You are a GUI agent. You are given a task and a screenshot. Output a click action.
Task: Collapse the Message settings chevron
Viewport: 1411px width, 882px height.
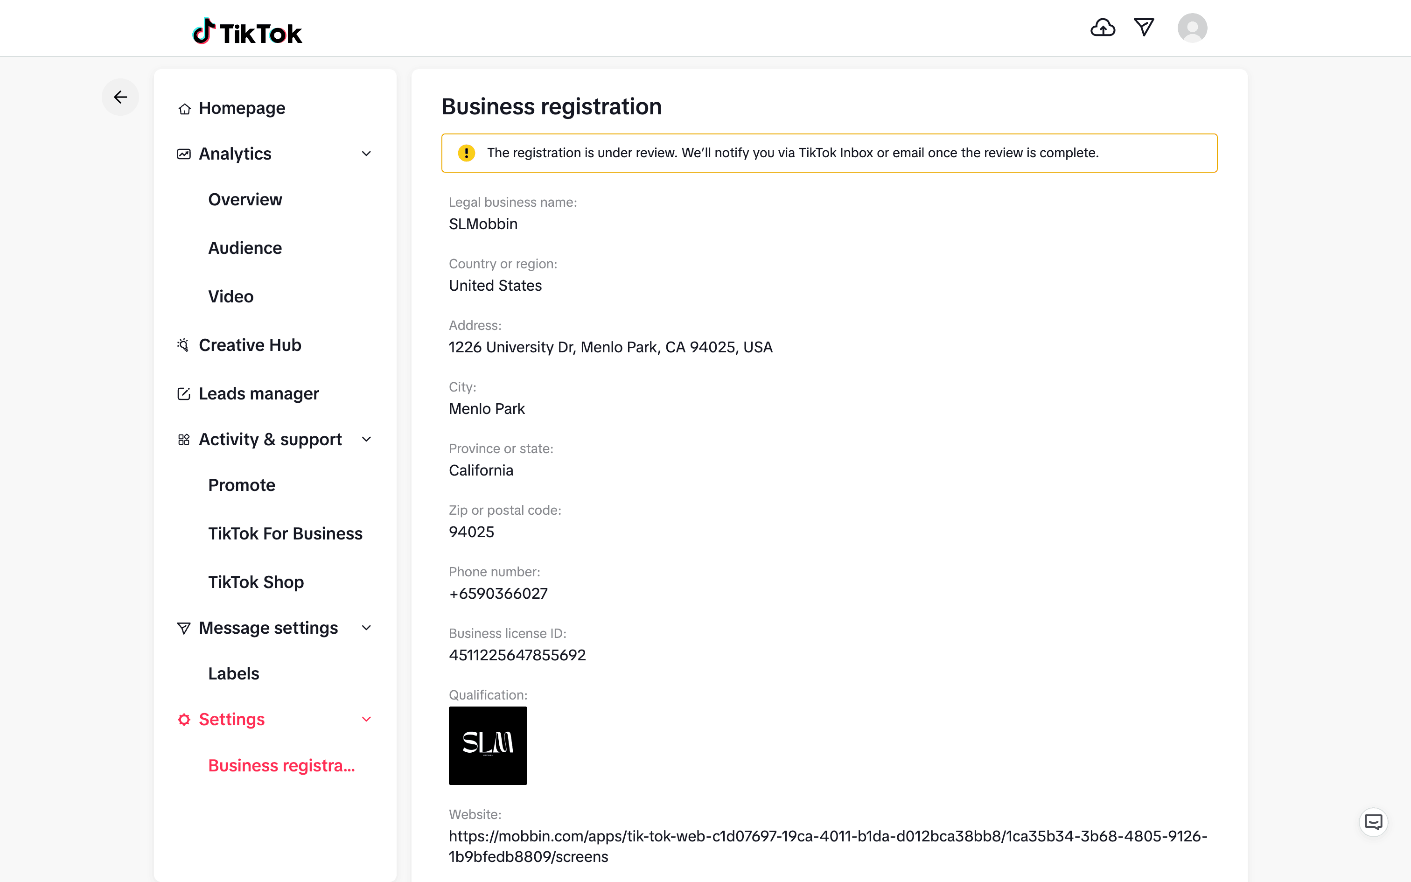pos(366,628)
